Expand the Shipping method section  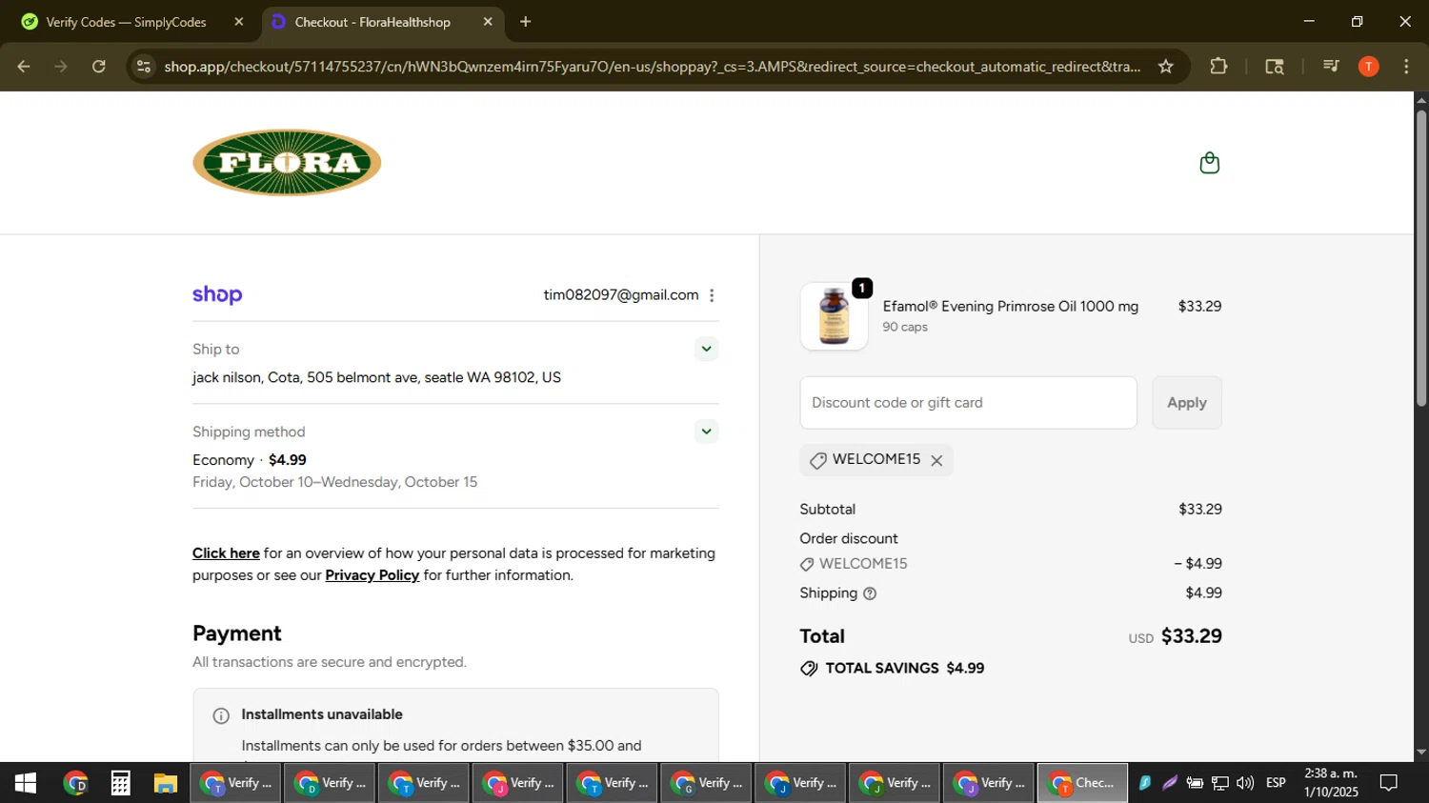pyautogui.click(x=706, y=432)
